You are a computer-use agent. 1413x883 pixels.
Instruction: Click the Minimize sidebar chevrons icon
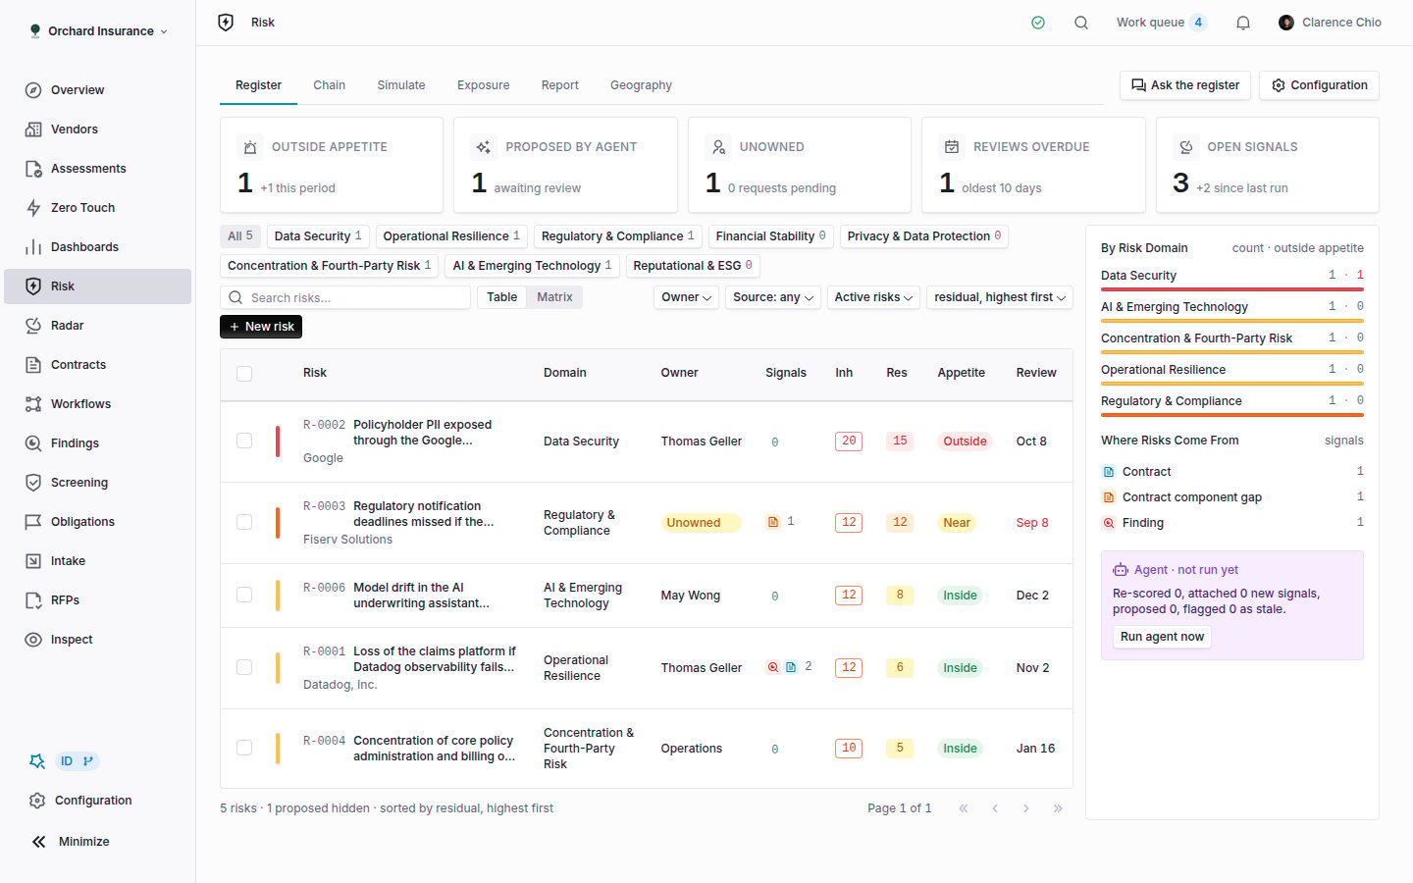pos(38,842)
